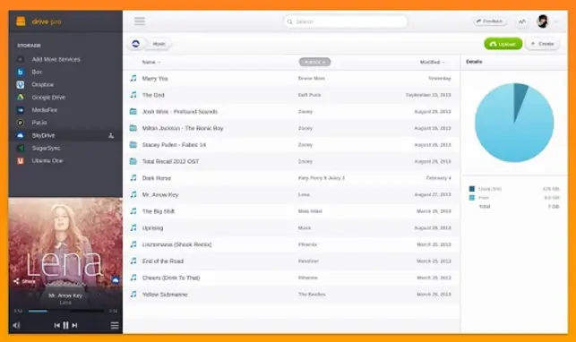Click the Lena album cover art
Screen dimensions: 576x342
(65, 243)
